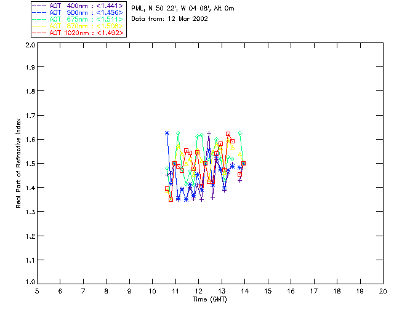Click the x-axis label 5
This screenshot has width=394, height=315.
click(x=37, y=291)
